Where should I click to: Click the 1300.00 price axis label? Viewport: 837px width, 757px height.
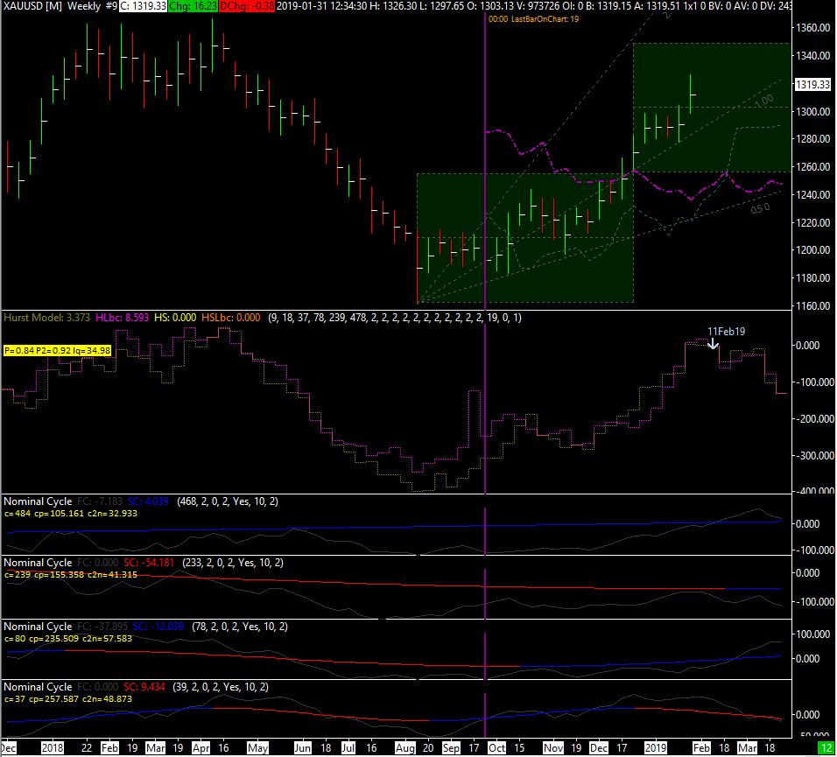813,111
